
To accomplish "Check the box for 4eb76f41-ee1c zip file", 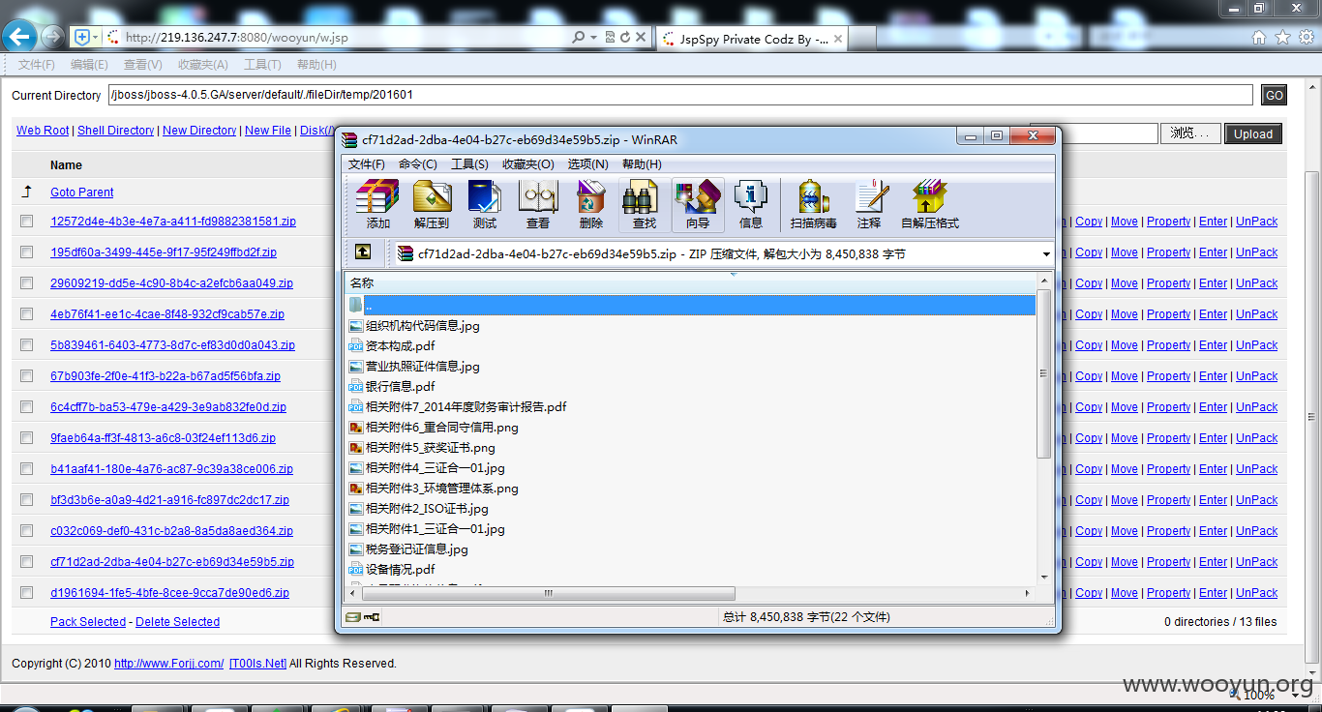I will point(27,314).
